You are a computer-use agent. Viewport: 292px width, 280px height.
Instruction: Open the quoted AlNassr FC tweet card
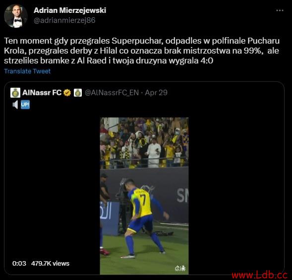tap(144, 178)
